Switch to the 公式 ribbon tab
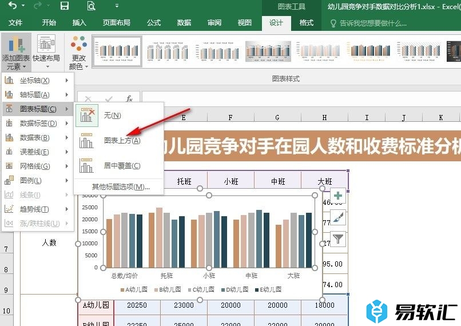Viewport: 461px width, 326px height. [154, 23]
